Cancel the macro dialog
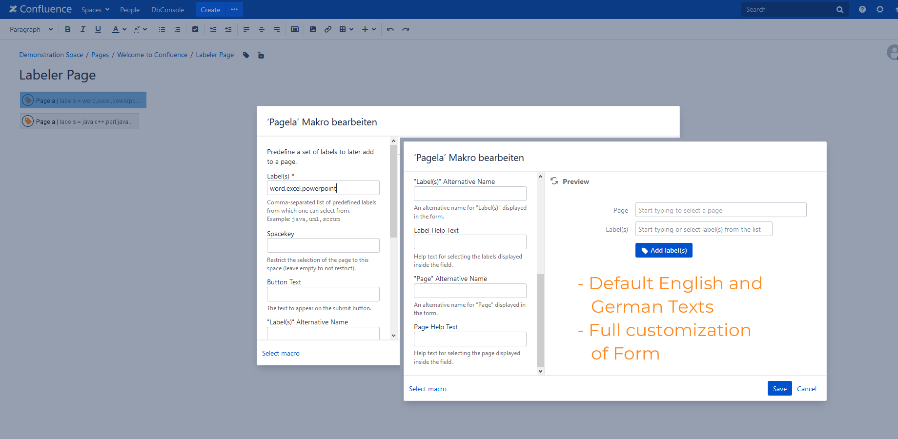Viewport: 898px width, 439px height. click(x=807, y=389)
